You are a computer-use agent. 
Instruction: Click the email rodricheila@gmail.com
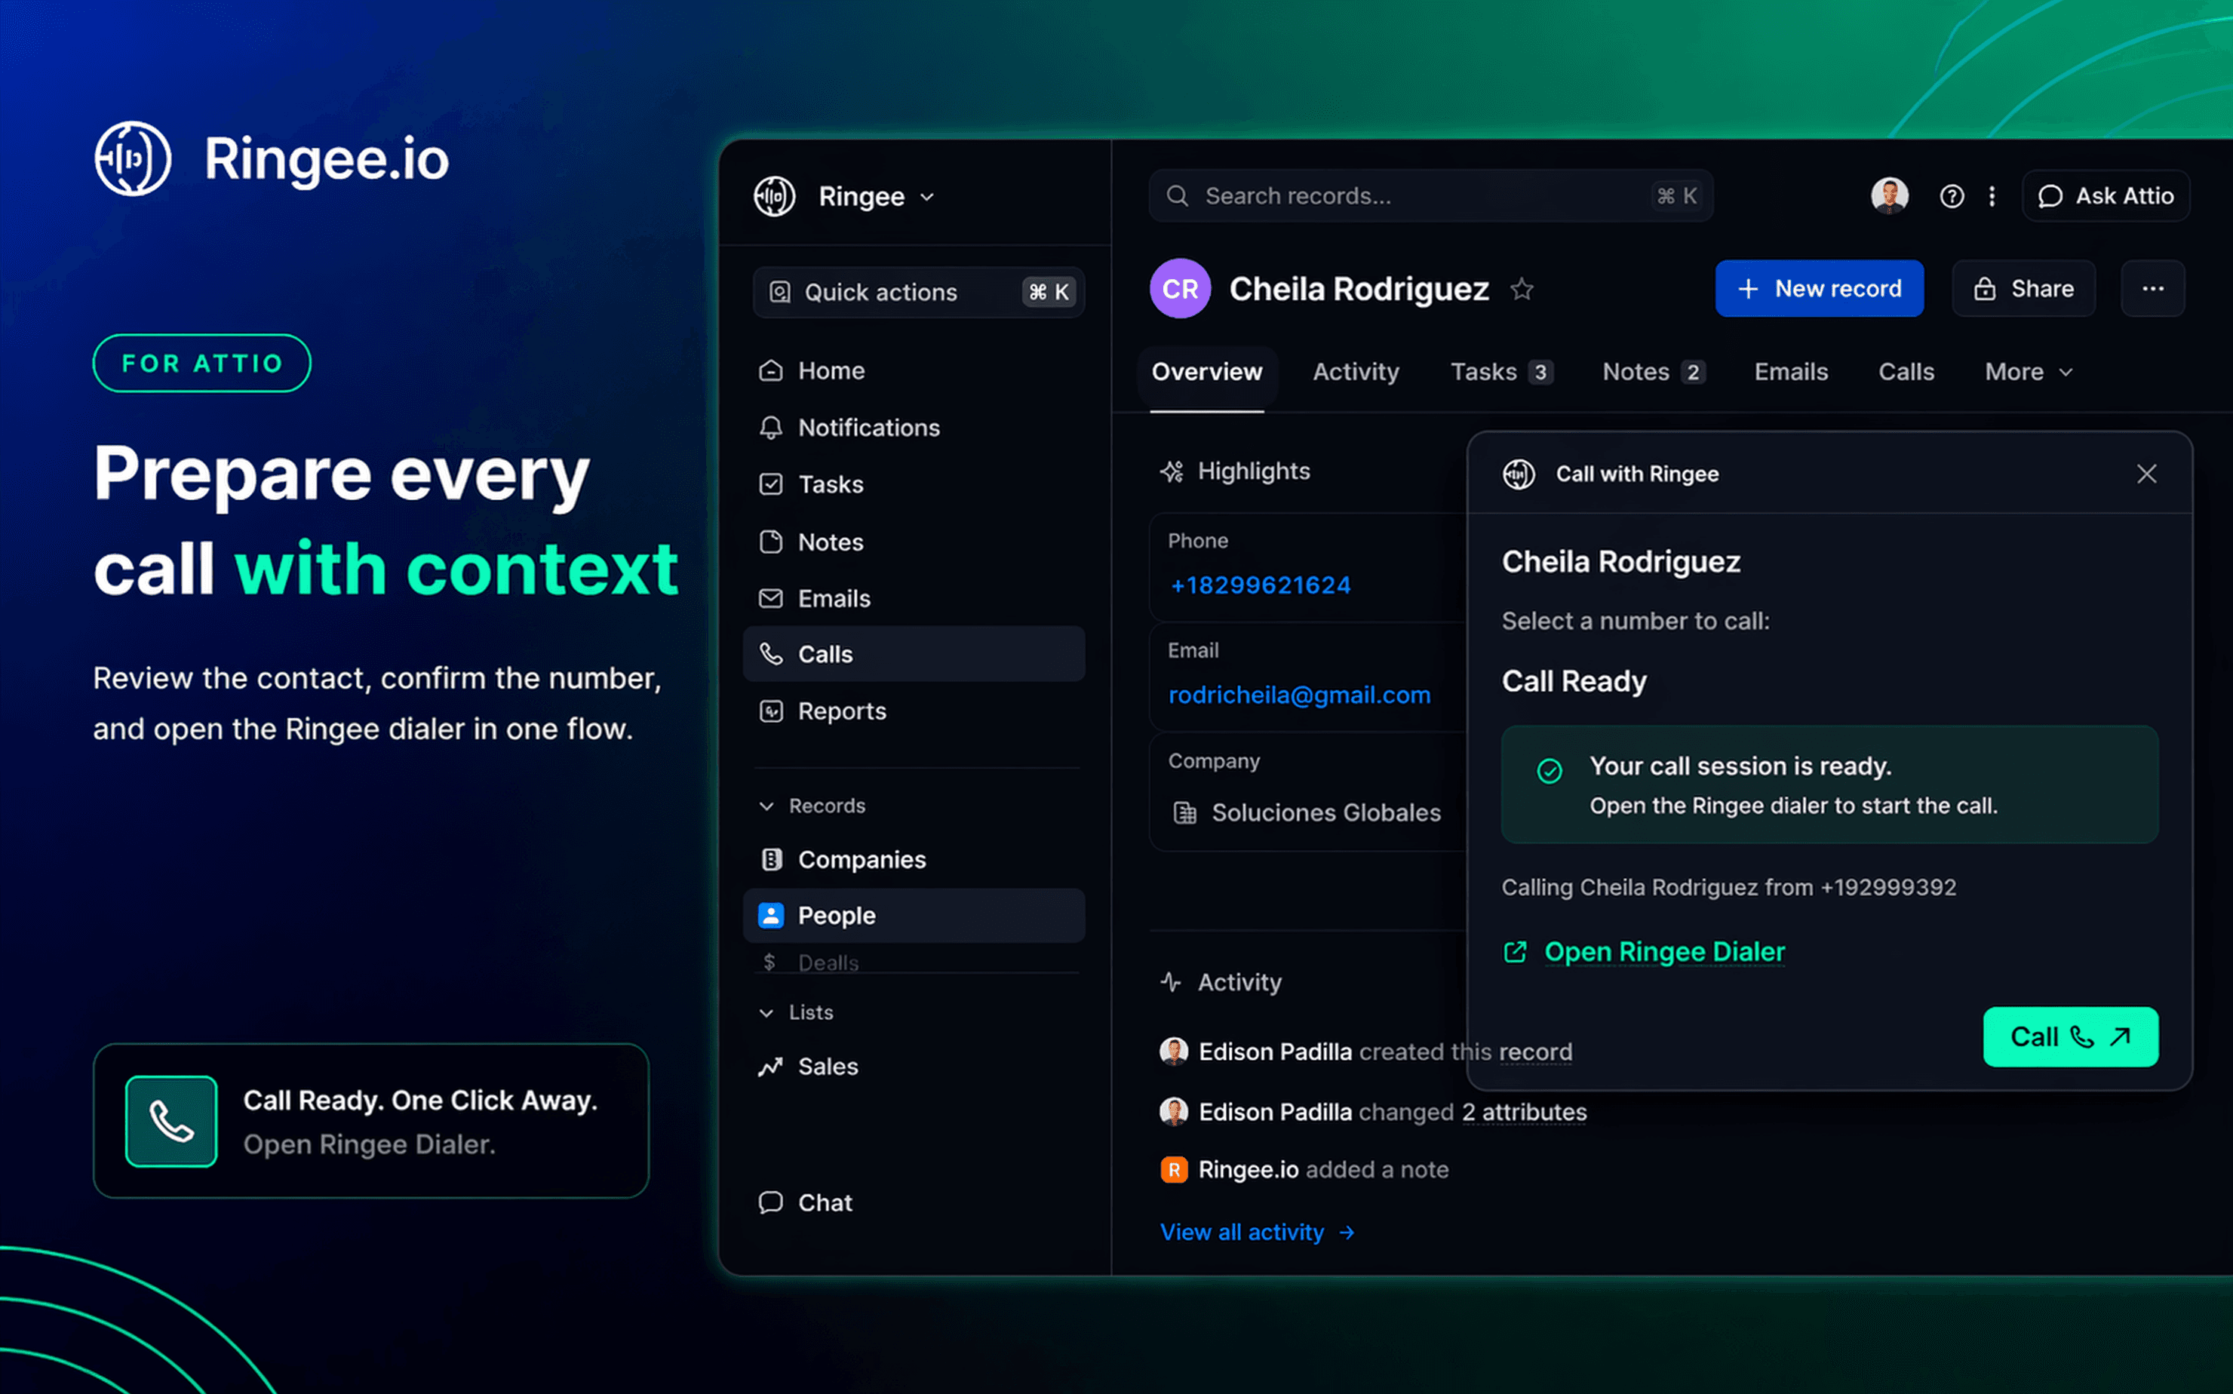click(1299, 695)
